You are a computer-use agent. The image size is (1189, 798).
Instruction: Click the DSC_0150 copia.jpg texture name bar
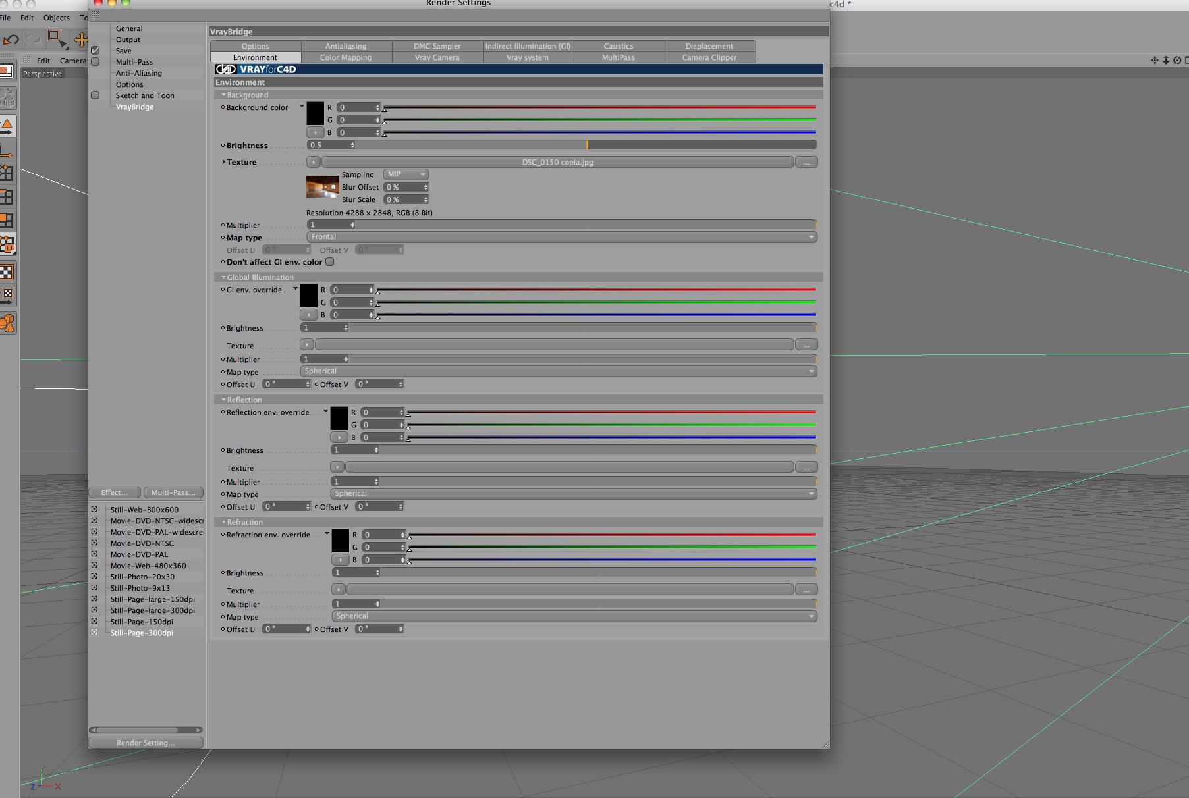pos(557,162)
